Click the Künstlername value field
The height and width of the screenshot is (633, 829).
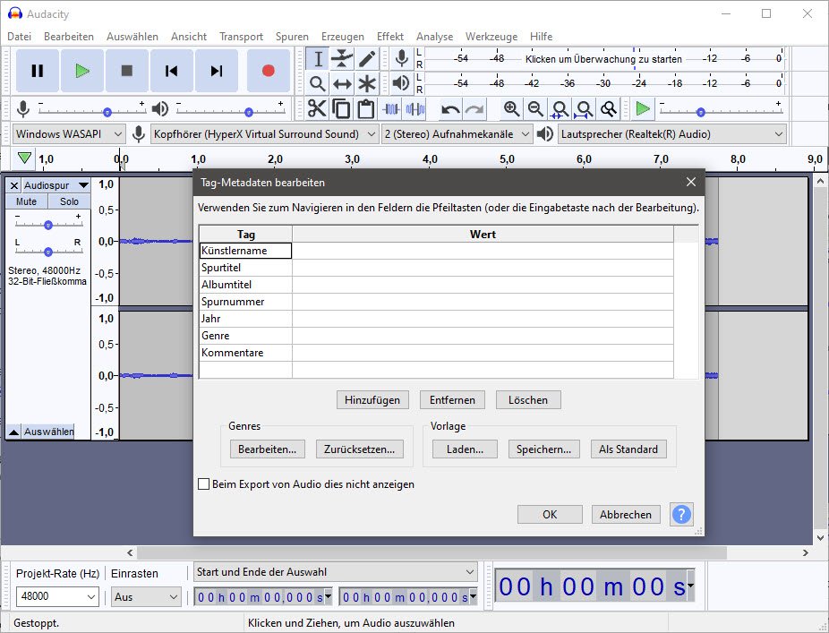point(483,251)
